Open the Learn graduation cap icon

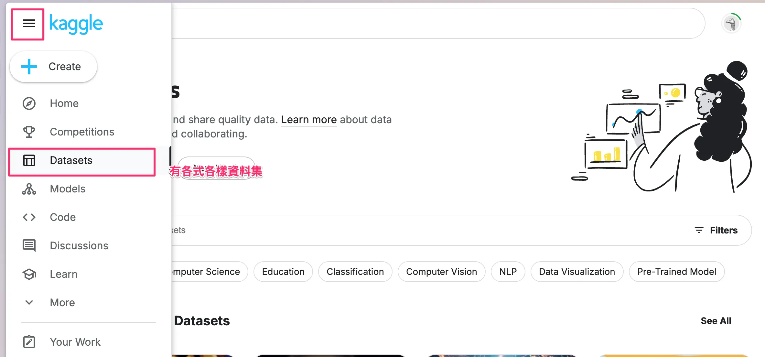point(29,274)
